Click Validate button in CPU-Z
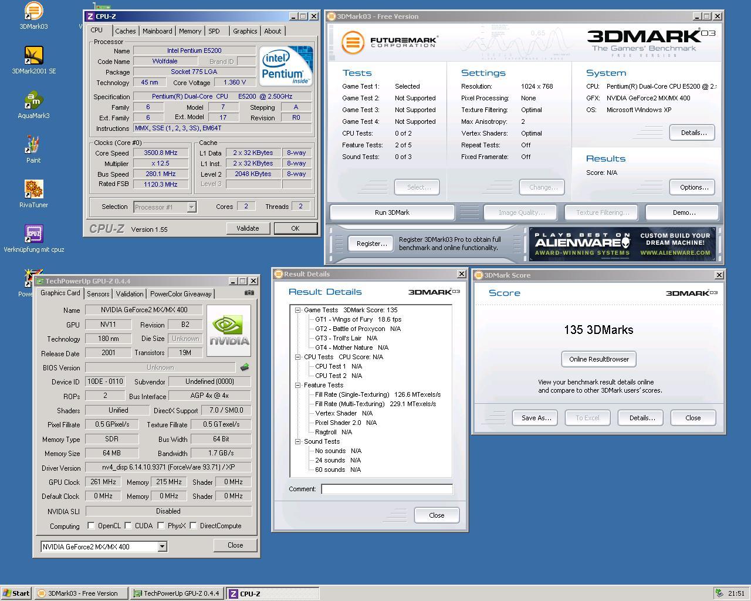 click(248, 228)
